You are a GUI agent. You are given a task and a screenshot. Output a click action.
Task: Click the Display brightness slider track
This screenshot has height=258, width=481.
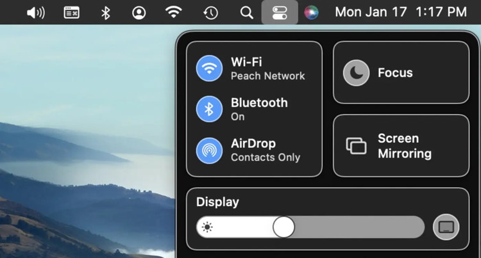point(310,227)
